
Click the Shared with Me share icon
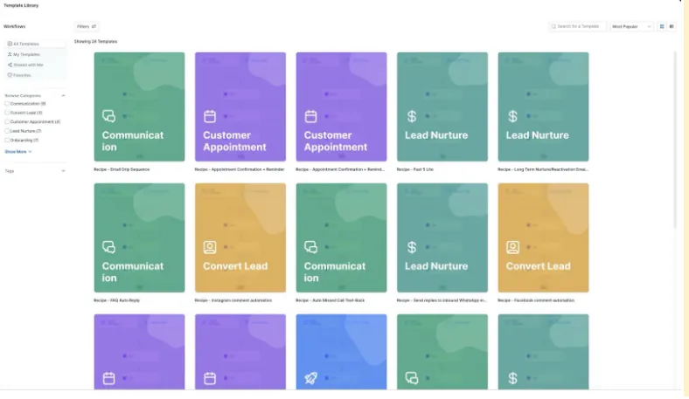tap(10, 65)
